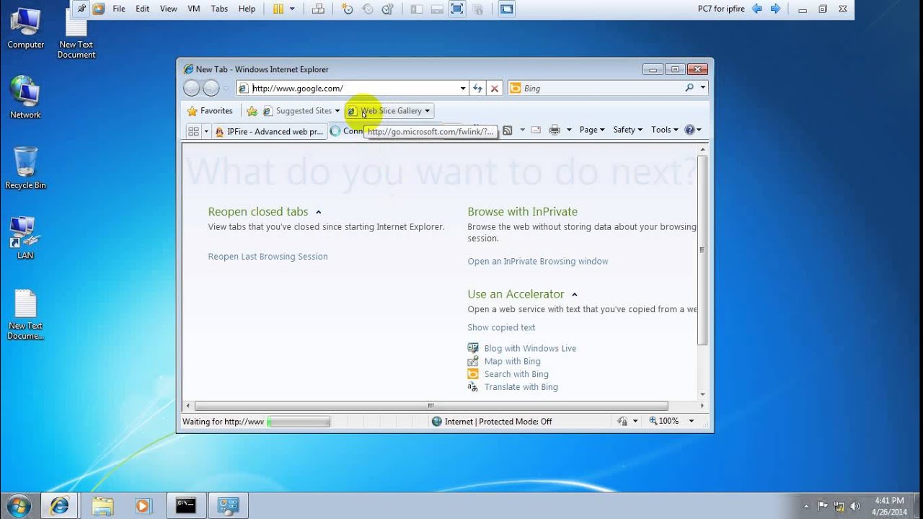The width and height of the screenshot is (923, 519).
Task: Click VMware show sidebar layout icon
Action: pyautogui.click(x=416, y=9)
